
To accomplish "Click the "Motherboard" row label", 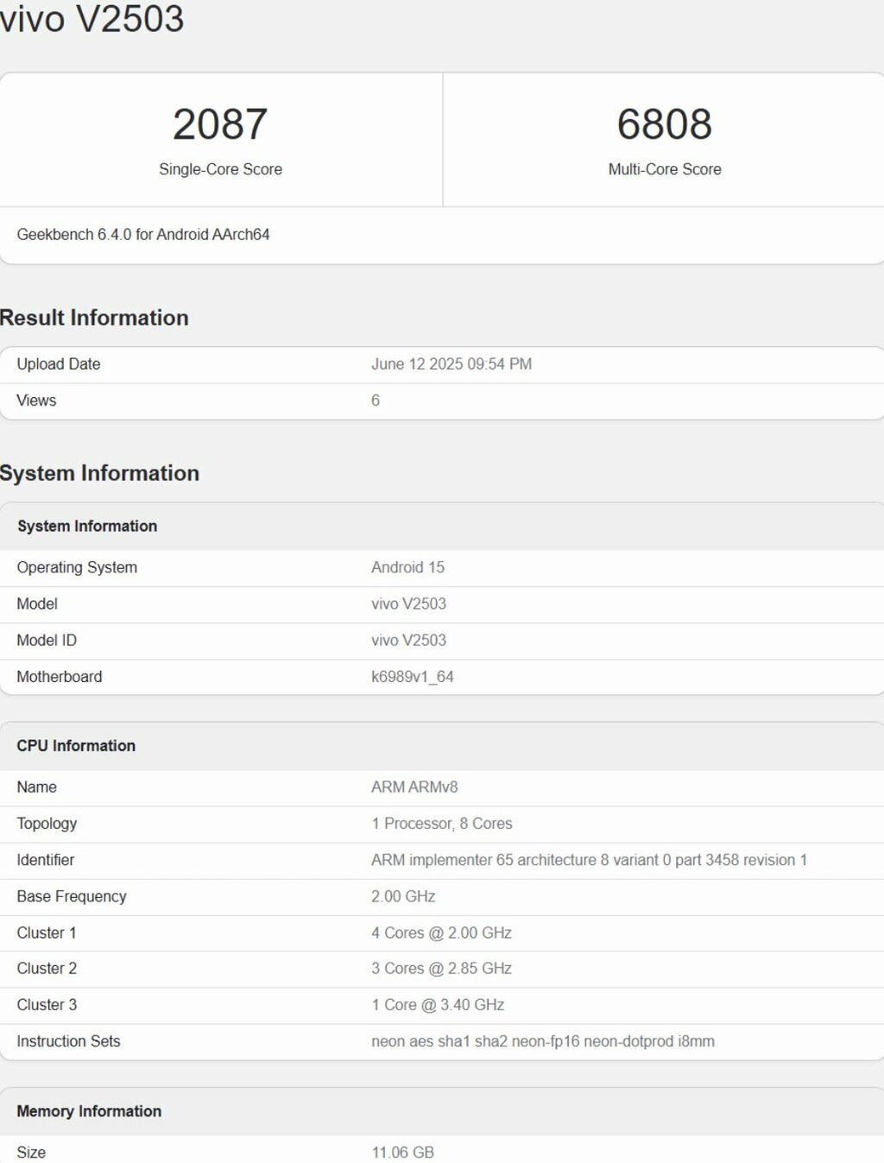I will [x=60, y=677].
